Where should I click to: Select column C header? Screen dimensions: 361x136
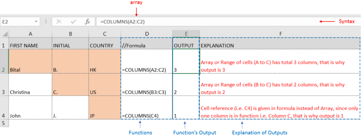(x=105, y=34)
